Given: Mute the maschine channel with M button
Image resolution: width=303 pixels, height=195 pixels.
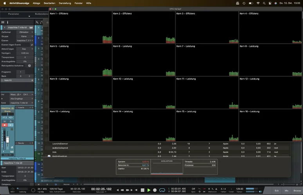Looking at the screenshot, I should coord(5,121).
